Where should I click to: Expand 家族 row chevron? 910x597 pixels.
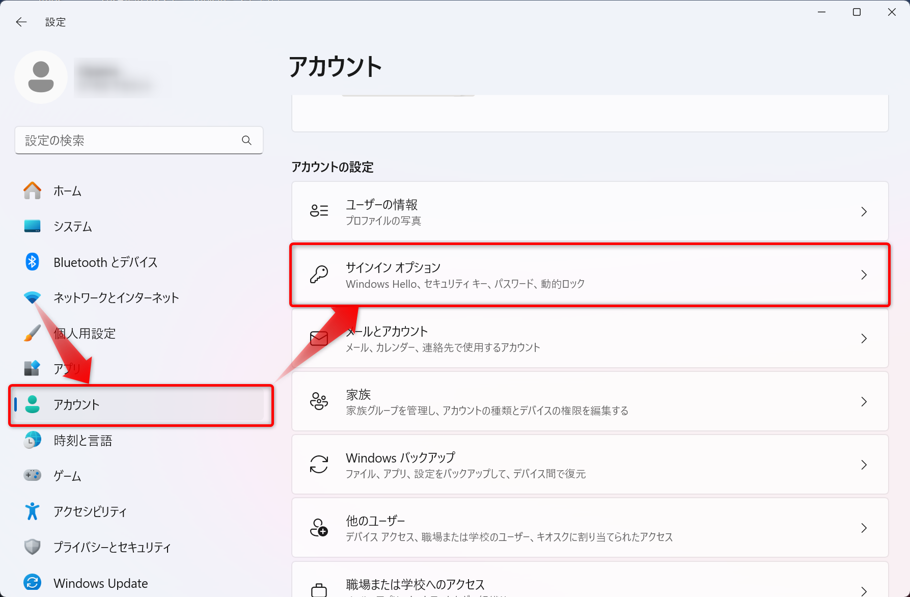pos(864,402)
